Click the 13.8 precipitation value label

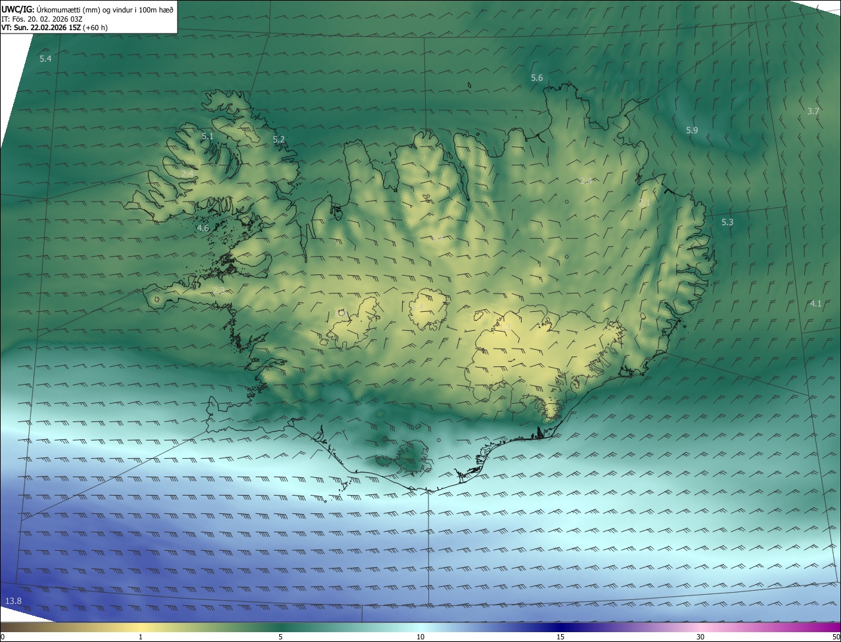[x=13, y=601]
